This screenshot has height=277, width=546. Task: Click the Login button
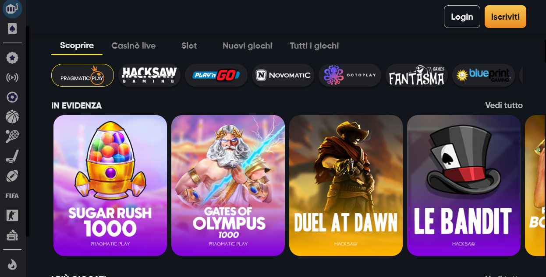point(462,17)
